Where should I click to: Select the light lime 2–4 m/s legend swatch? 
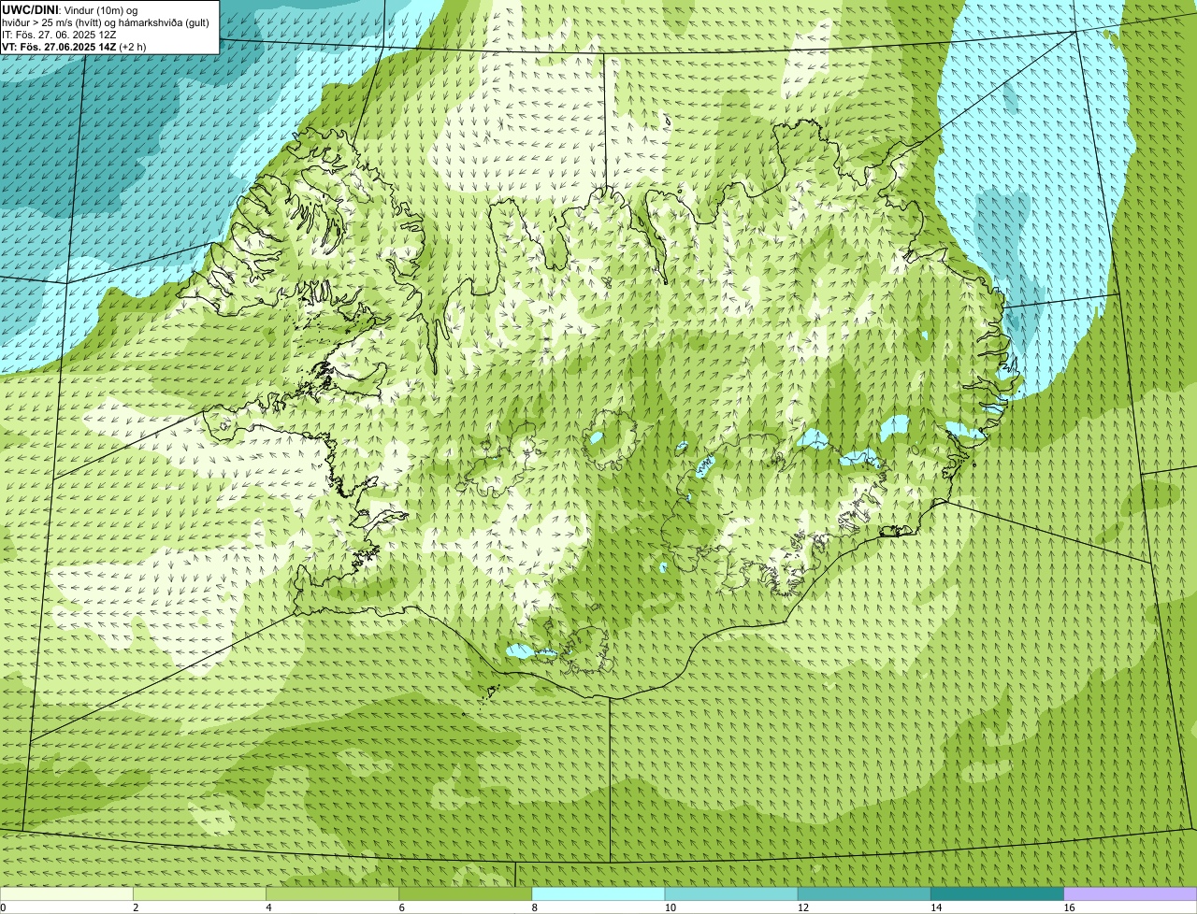pyautogui.click(x=199, y=893)
